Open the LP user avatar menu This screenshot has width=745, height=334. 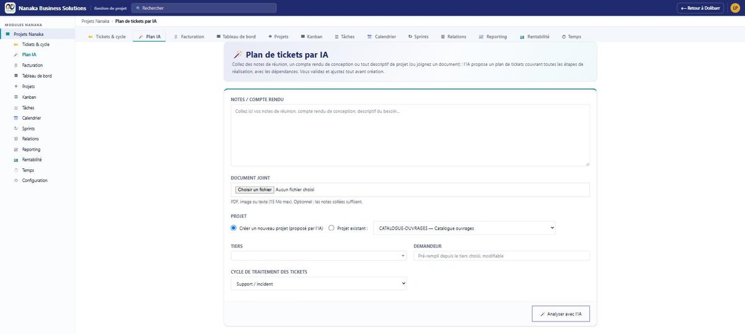pos(735,8)
